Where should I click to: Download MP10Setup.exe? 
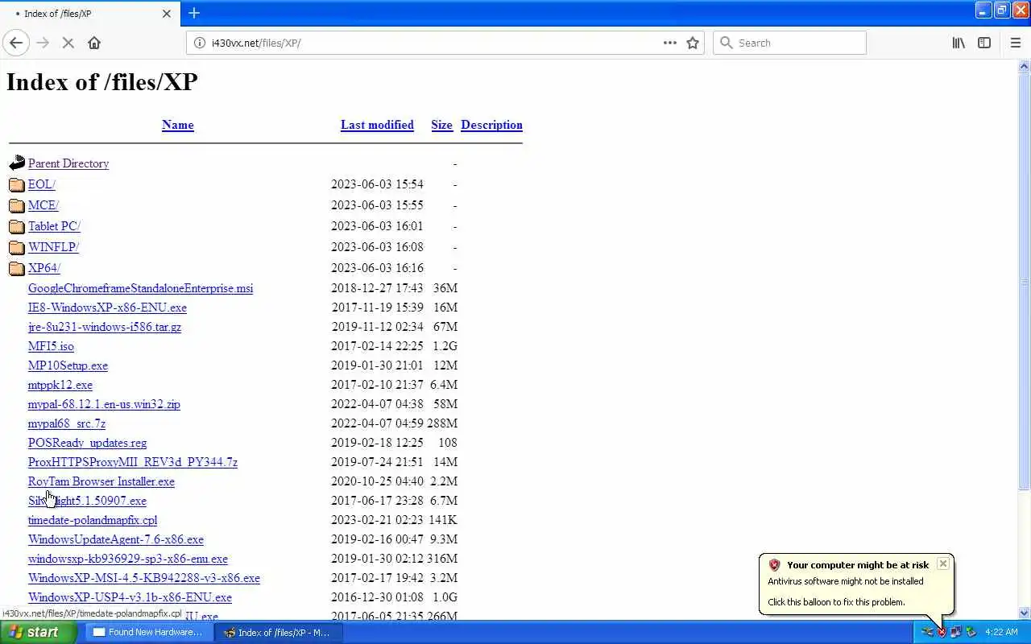click(68, 365)
